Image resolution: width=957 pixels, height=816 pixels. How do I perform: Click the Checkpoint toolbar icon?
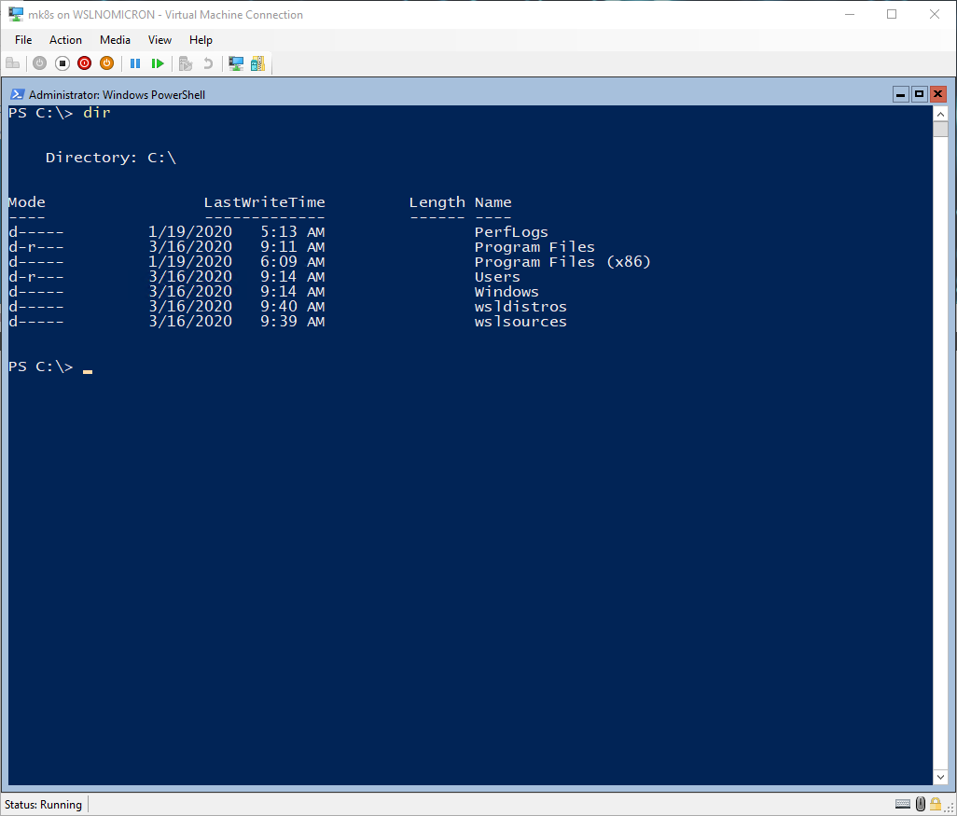(x=186, y=63)
